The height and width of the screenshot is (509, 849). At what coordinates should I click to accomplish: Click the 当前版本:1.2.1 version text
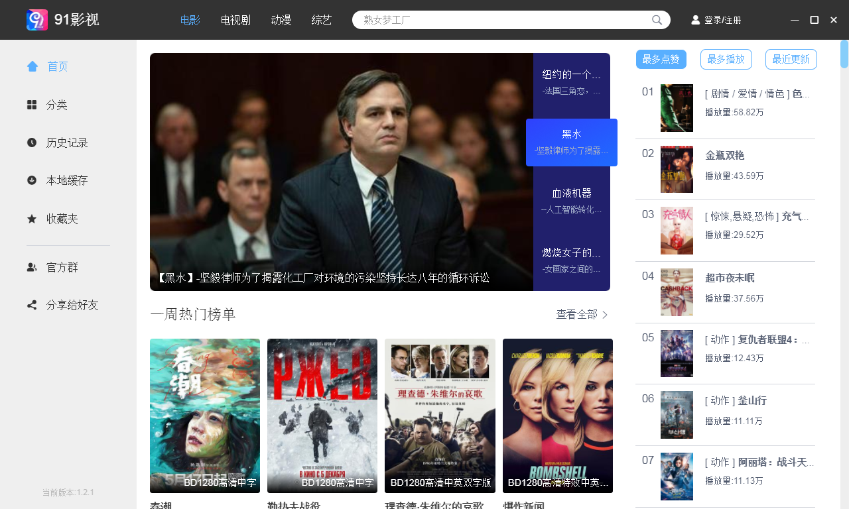coord(68,492)
